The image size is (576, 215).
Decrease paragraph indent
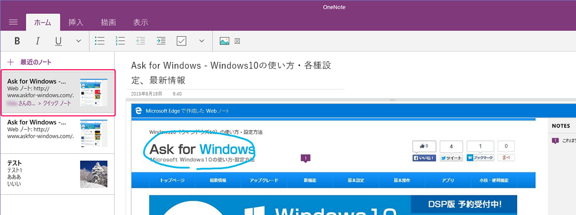[141, 41]
